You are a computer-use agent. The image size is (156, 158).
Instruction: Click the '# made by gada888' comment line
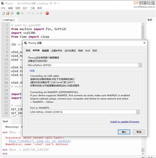pos(26,25)
